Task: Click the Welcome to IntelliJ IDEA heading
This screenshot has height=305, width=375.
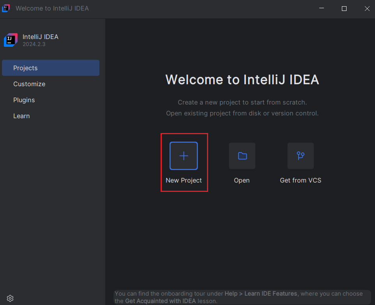Action: click(242, 80)
